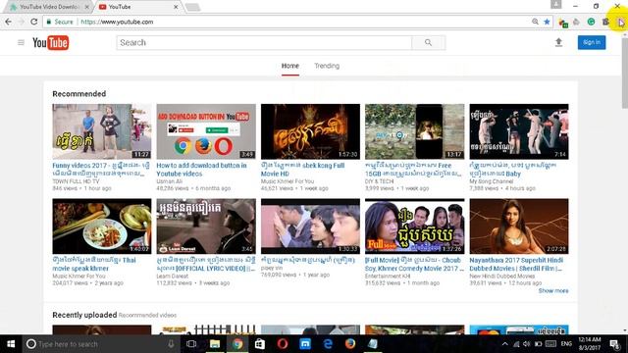Open DIY & TECH channel link
Viewport: 628px width, 353px height.
[379, 181]
